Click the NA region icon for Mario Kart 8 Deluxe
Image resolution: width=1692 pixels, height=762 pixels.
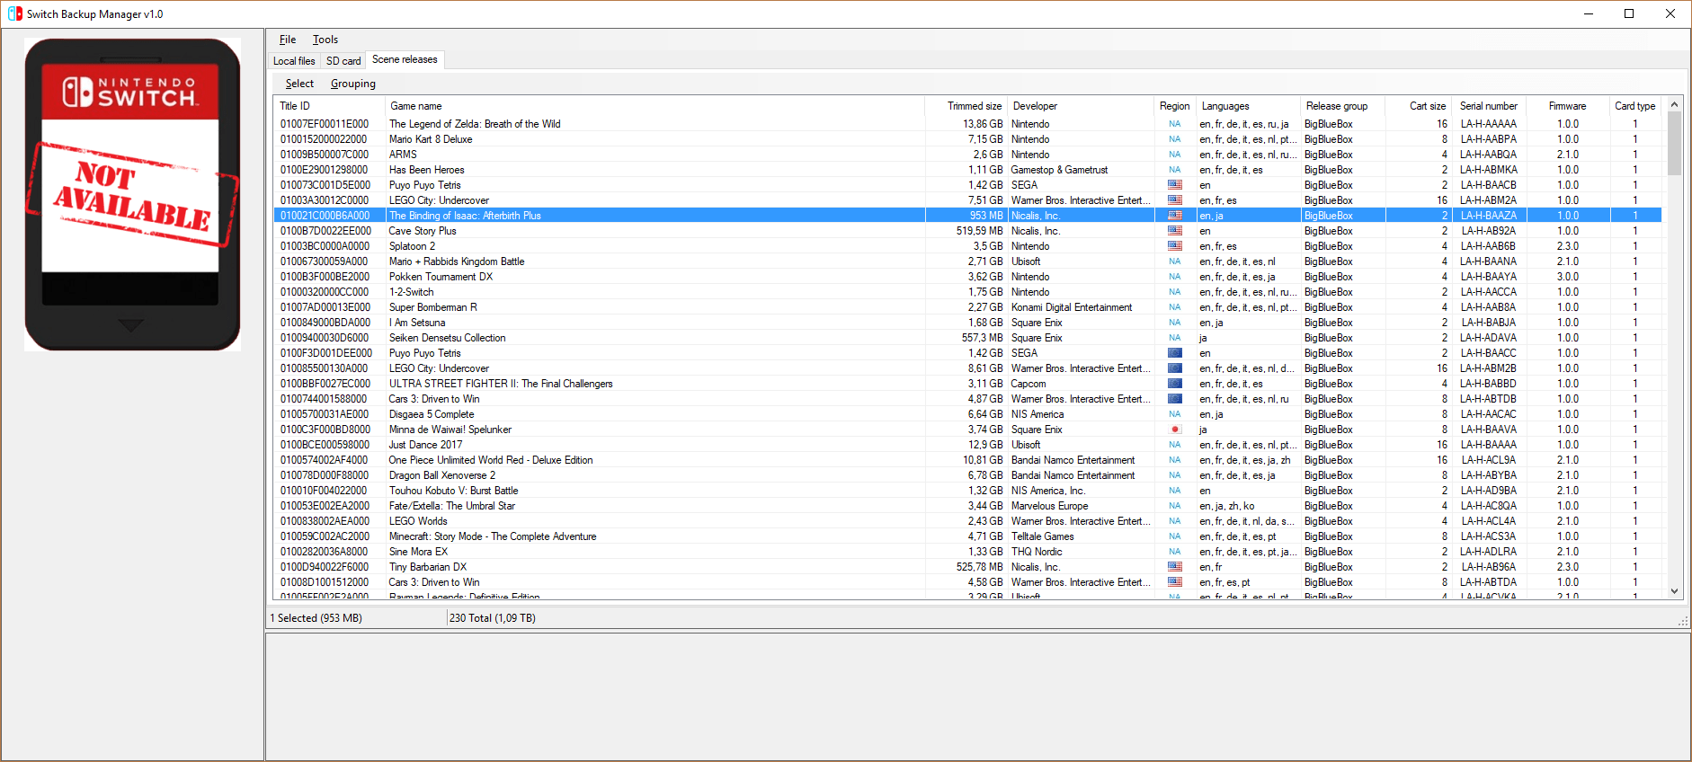point(1174,139)
